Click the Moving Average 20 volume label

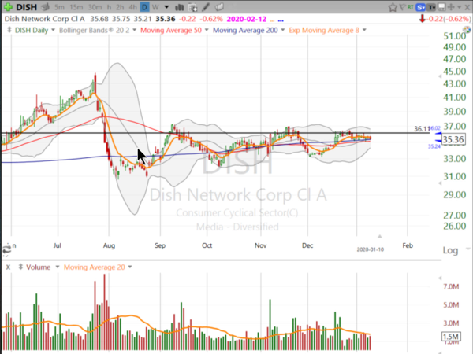pyautogui.click(x=94, y=267)
